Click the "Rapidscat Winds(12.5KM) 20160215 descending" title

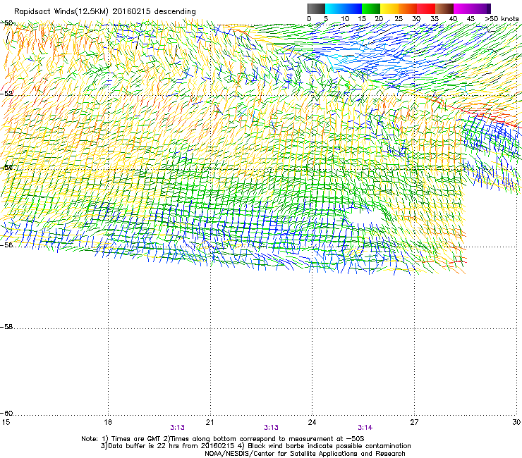105,11
